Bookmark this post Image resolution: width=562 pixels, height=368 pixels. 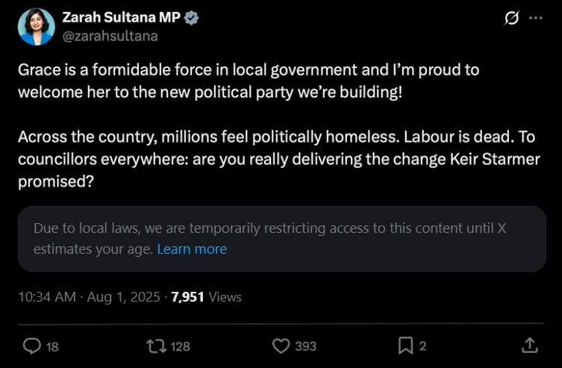click(x=405, y=346)
